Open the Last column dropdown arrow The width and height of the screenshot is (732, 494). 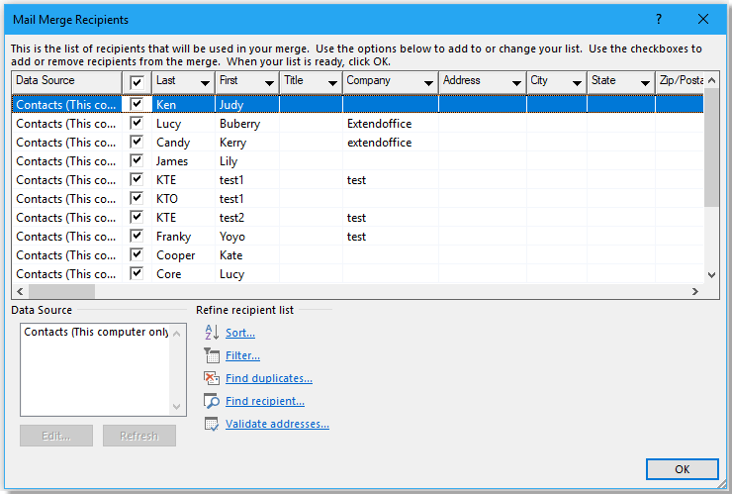point(205,83)
